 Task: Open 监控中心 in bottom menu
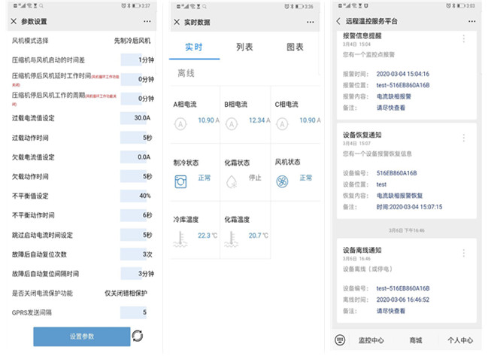click(371, 340)
